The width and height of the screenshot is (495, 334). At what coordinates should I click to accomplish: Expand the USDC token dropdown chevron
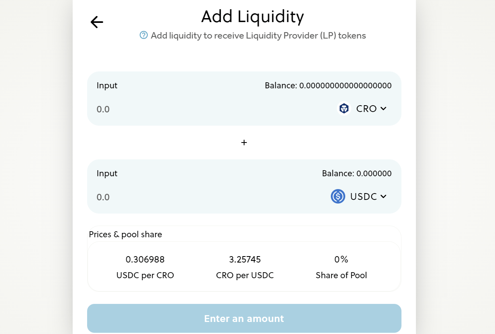(x=383, y=196)
